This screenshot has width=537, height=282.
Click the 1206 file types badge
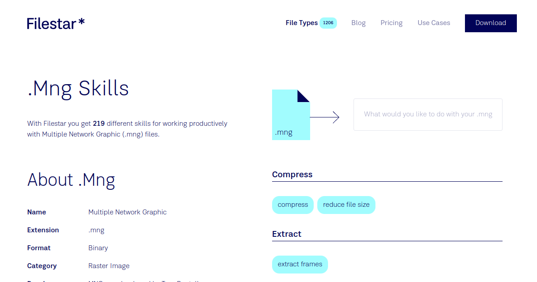[328, 22]
